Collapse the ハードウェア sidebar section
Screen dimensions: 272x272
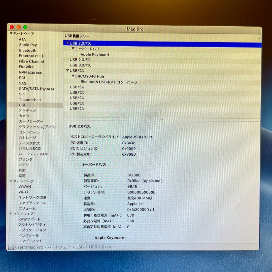[x=11, y=33]
